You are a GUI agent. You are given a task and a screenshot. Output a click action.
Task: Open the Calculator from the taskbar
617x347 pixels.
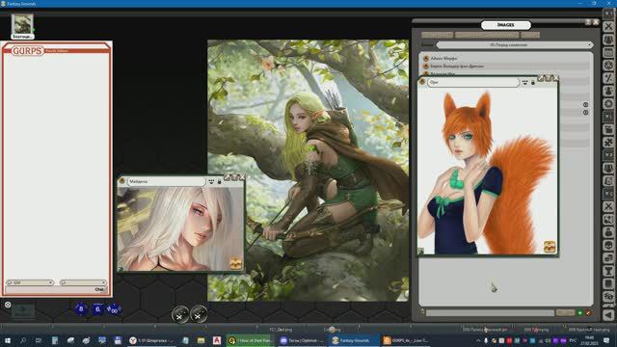tap(55, 340)
